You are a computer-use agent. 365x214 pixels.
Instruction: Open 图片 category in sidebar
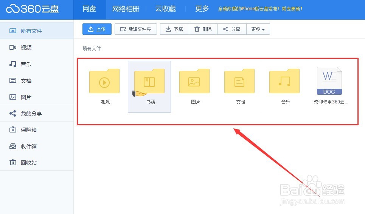tap(37, 97)
